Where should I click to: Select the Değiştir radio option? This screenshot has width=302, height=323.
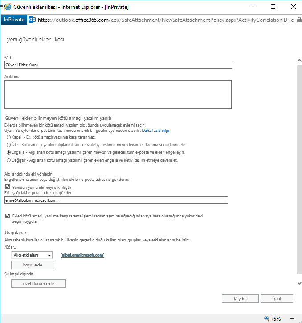point(8,160)
